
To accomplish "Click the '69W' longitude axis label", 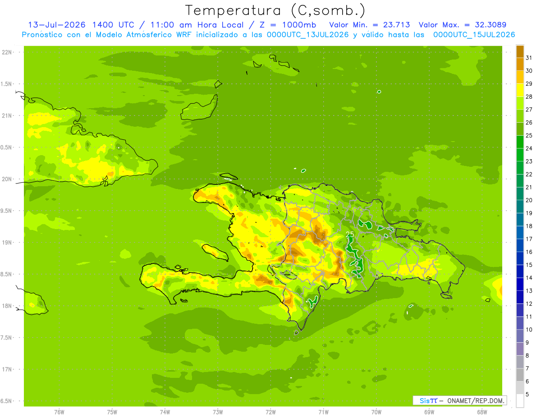I will point(429,412).
